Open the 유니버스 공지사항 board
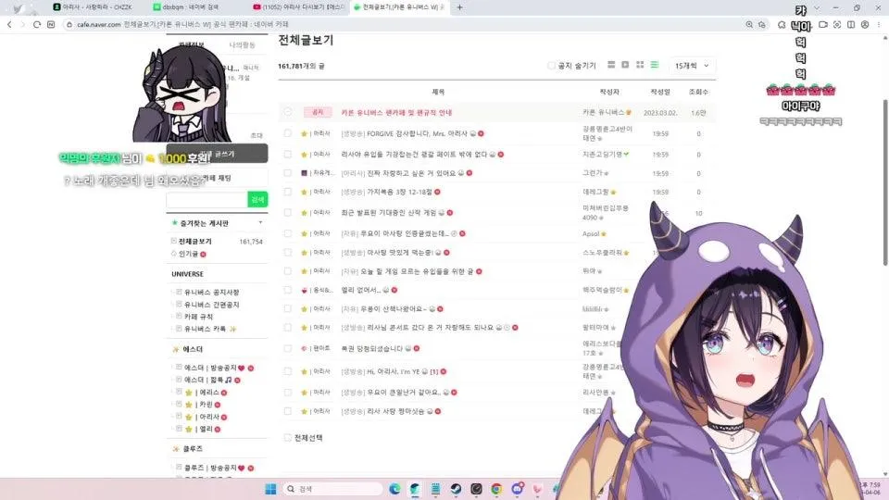Viewport: 889px width, 500px height. pos(211,292)
